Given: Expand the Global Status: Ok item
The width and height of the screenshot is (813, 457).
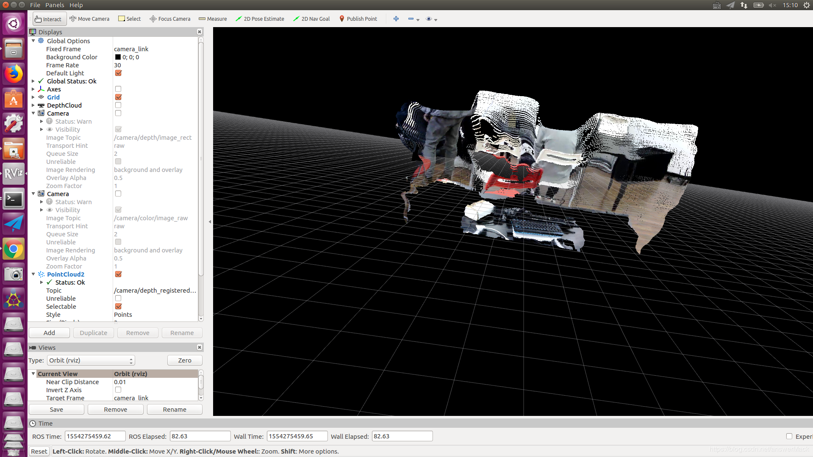Looking at the screenshot, I should click(x=33, y=81).
